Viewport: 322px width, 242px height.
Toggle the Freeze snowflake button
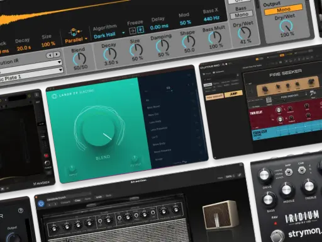click(140, 30)
